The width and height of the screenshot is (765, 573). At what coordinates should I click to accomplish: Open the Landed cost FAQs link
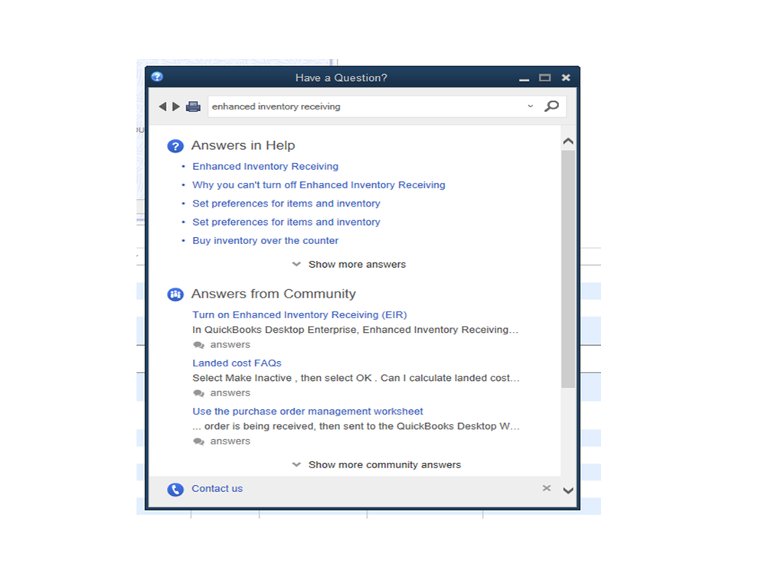[237, 363]
